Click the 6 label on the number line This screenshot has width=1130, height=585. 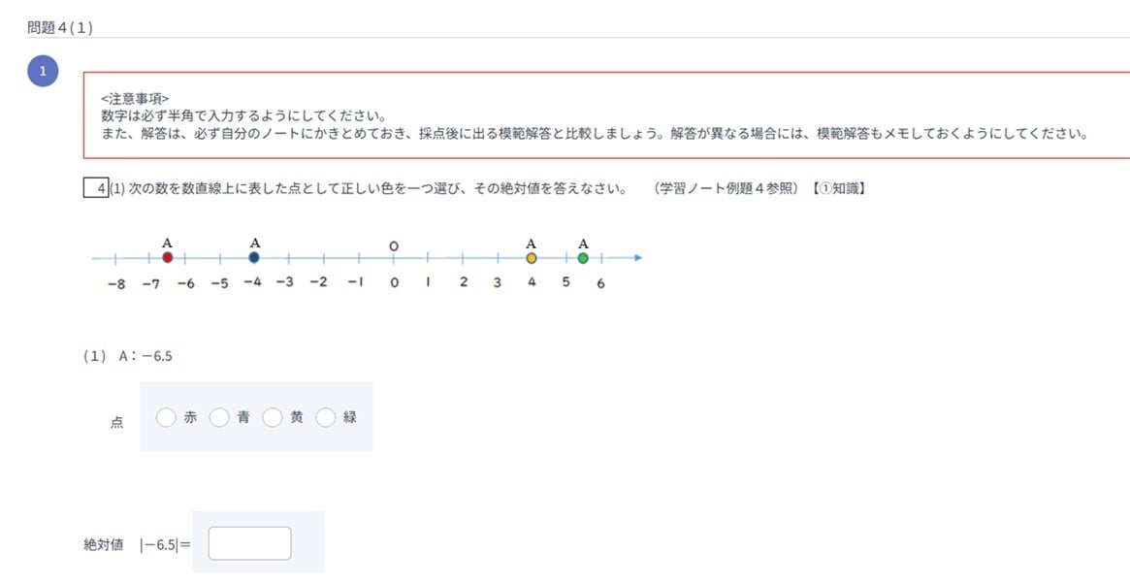pos(601,283)
